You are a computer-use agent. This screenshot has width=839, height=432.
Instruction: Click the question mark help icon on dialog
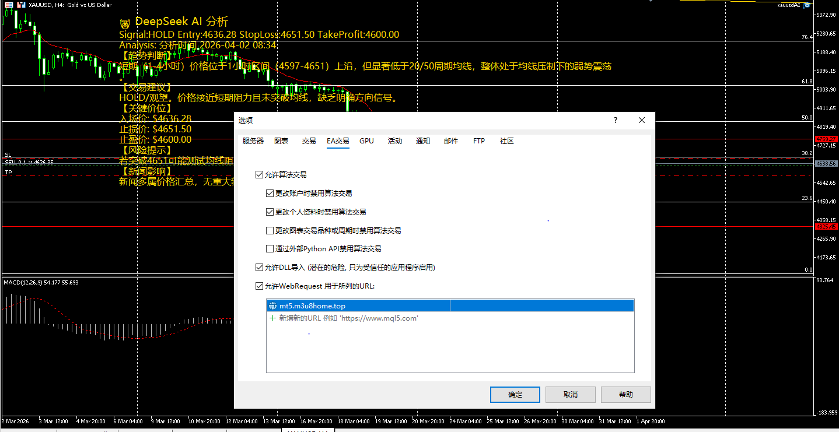[615, 120]
